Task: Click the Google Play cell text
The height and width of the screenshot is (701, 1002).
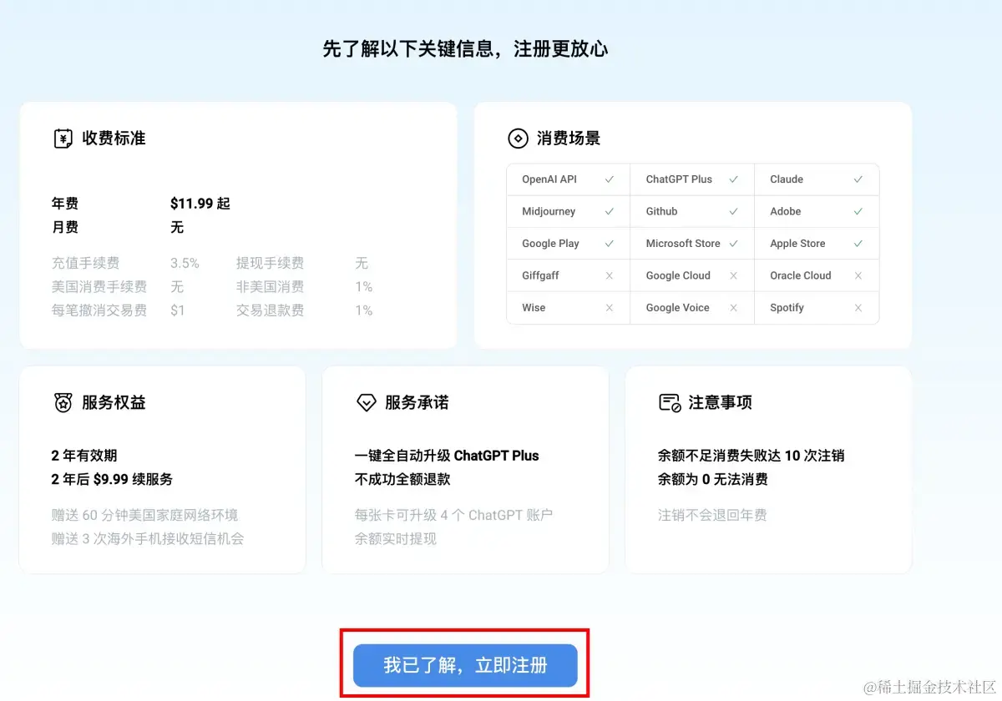Action: [x=550, y=244]
